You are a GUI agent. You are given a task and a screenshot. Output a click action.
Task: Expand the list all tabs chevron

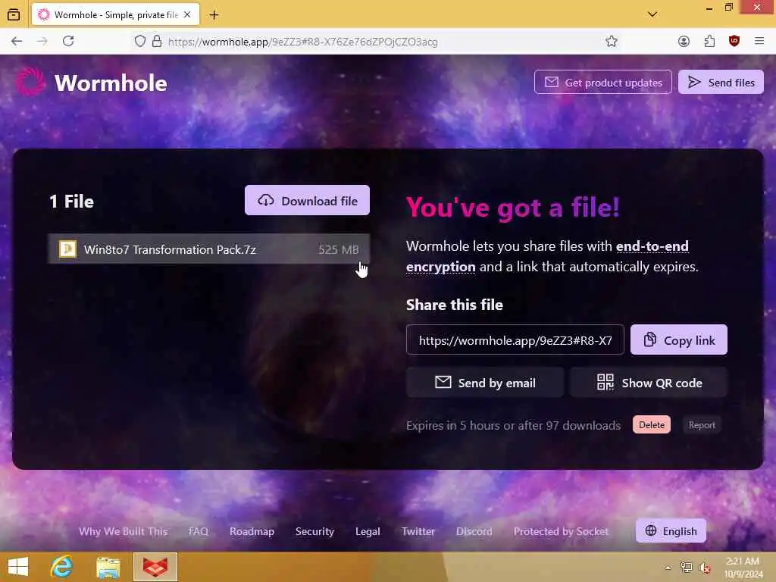pos(652,14)
